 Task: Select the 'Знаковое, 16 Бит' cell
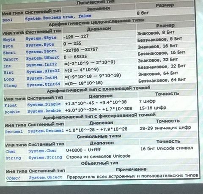157,46
